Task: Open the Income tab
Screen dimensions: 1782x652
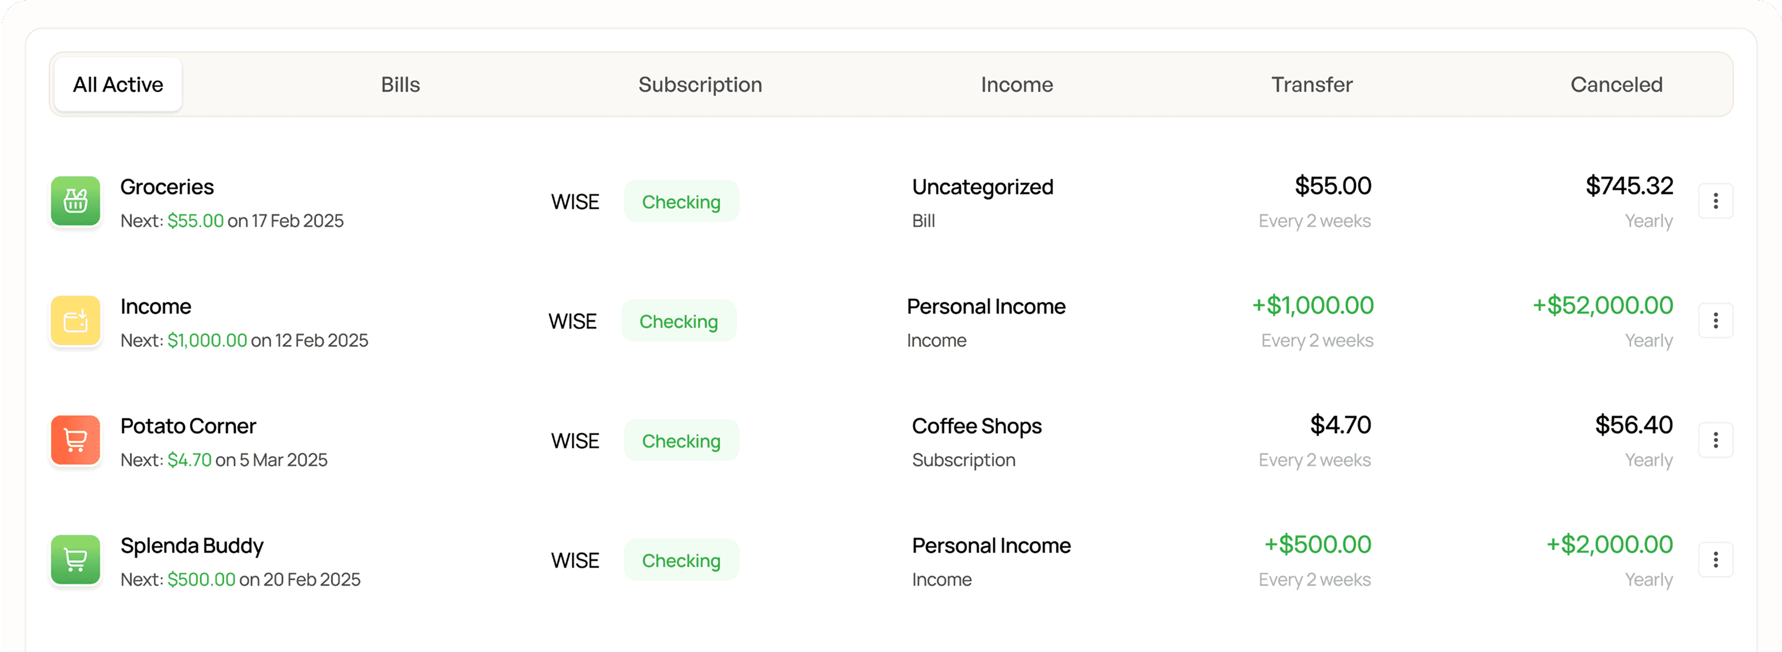Action: coord(1017,84)
